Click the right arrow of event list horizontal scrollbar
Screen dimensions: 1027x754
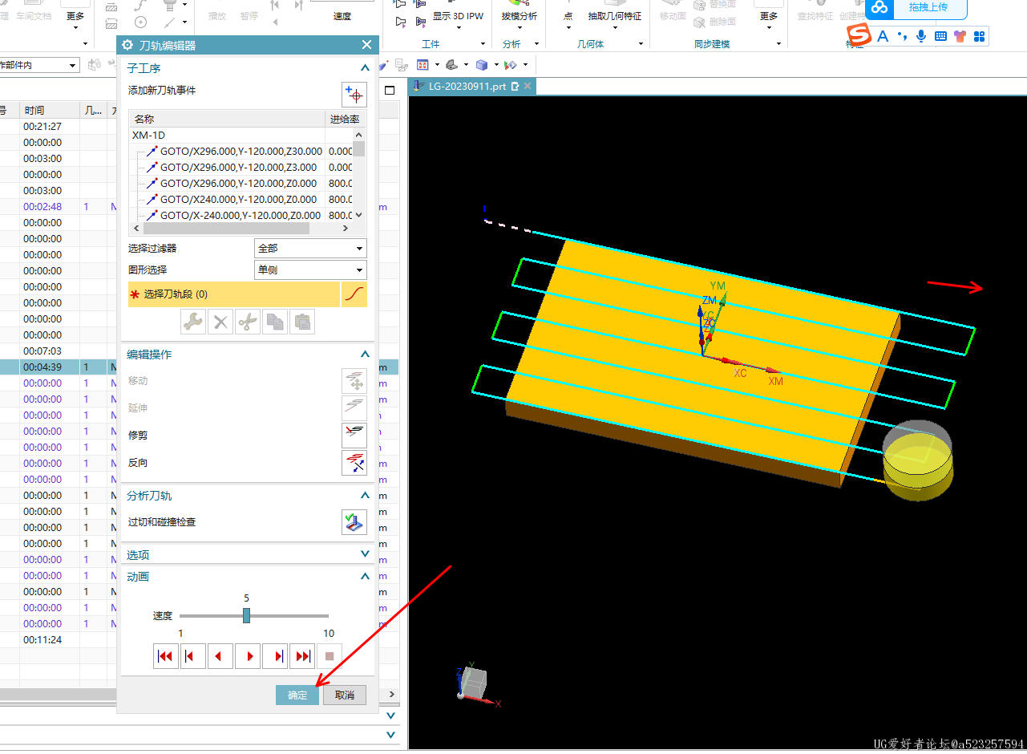click(x=347, y=229)
